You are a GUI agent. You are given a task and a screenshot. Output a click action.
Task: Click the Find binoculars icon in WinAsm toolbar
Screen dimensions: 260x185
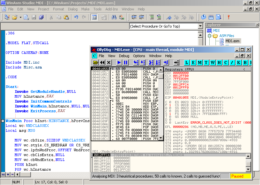(114, 17)
